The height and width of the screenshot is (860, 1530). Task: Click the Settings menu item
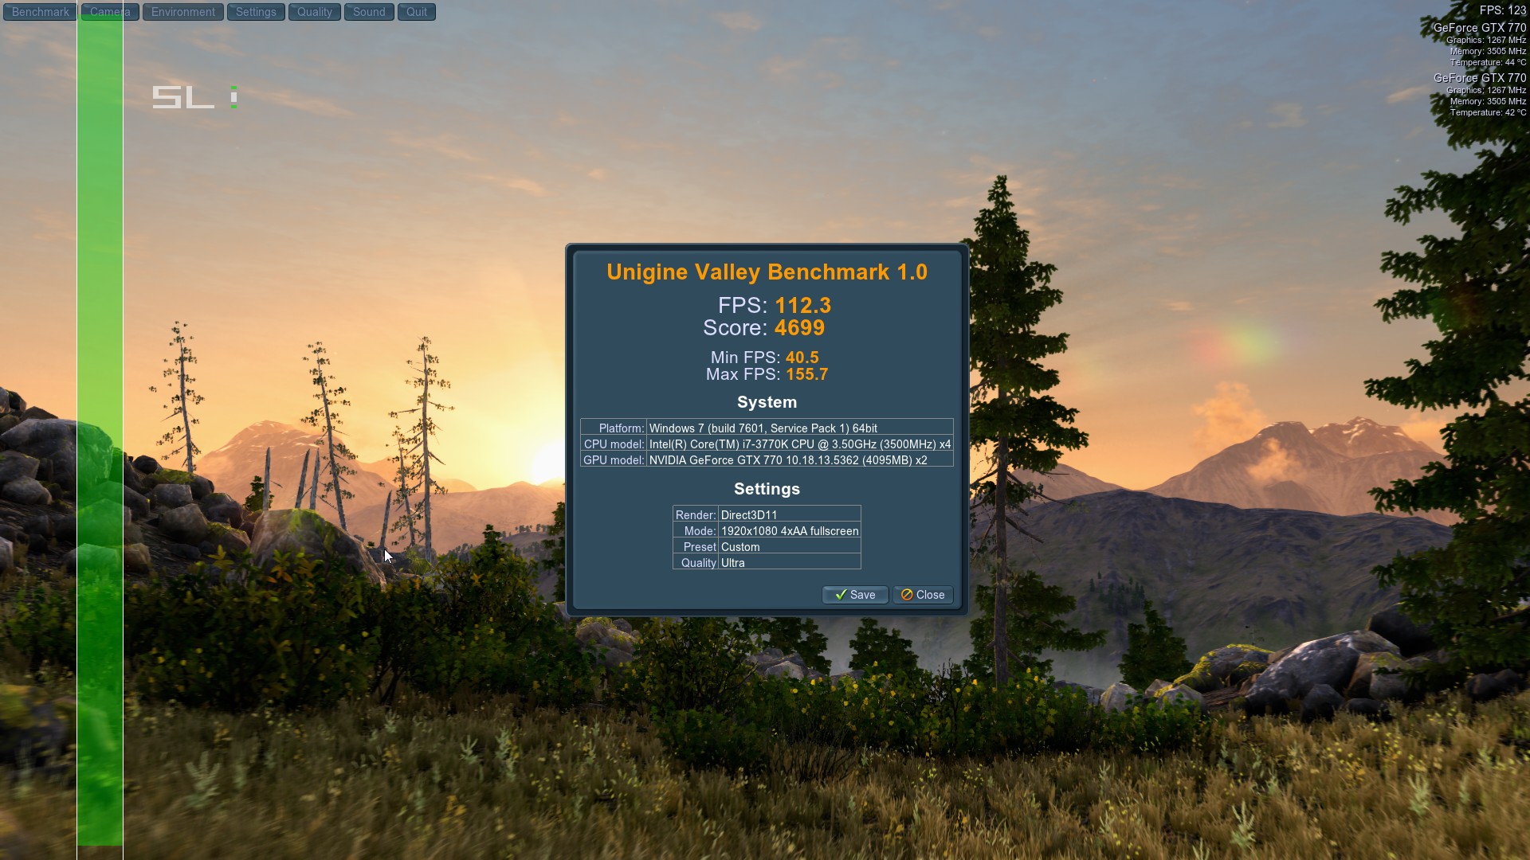coord(255,12)
